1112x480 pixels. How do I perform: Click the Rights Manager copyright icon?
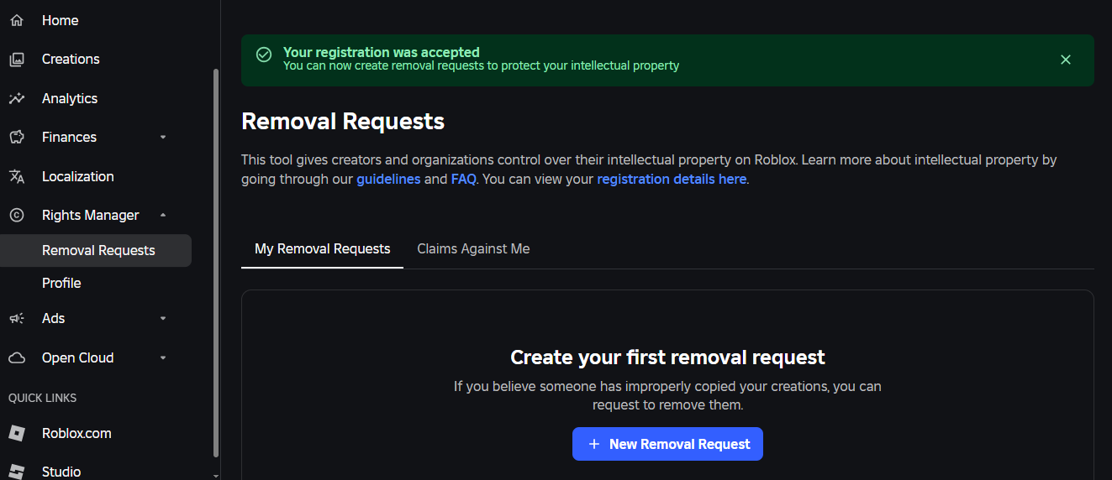point(17,216)
